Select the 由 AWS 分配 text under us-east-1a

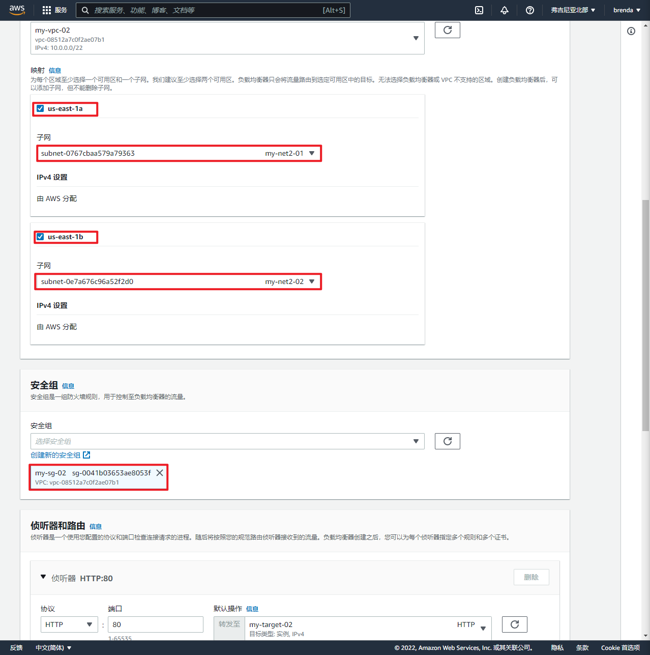coord(57,198)
